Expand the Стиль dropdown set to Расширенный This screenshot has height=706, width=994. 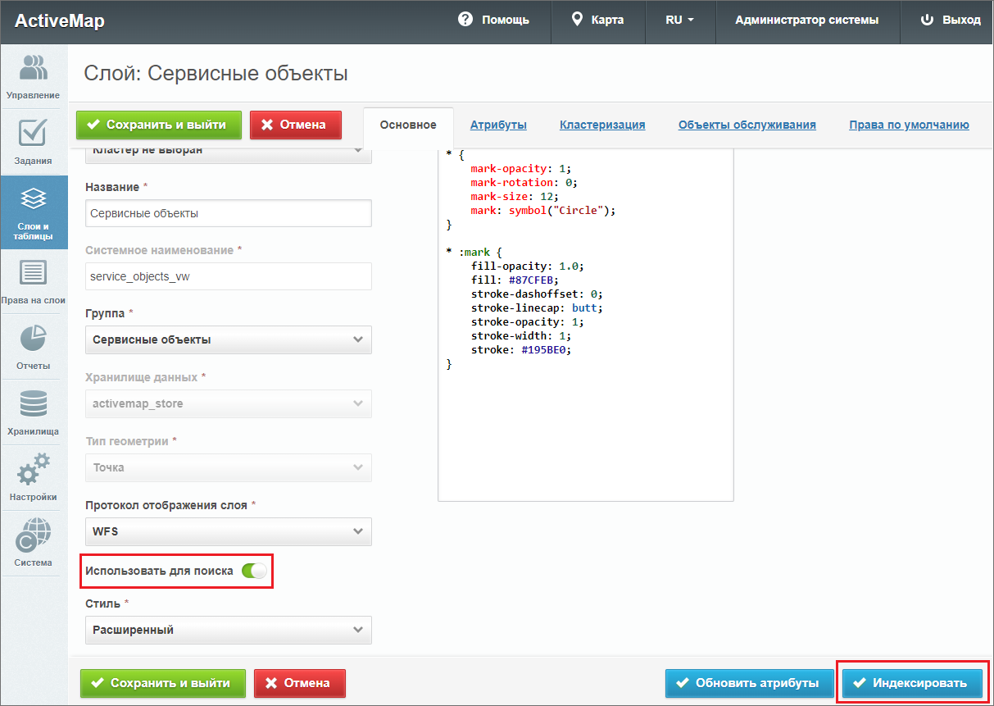click(228, 630)
